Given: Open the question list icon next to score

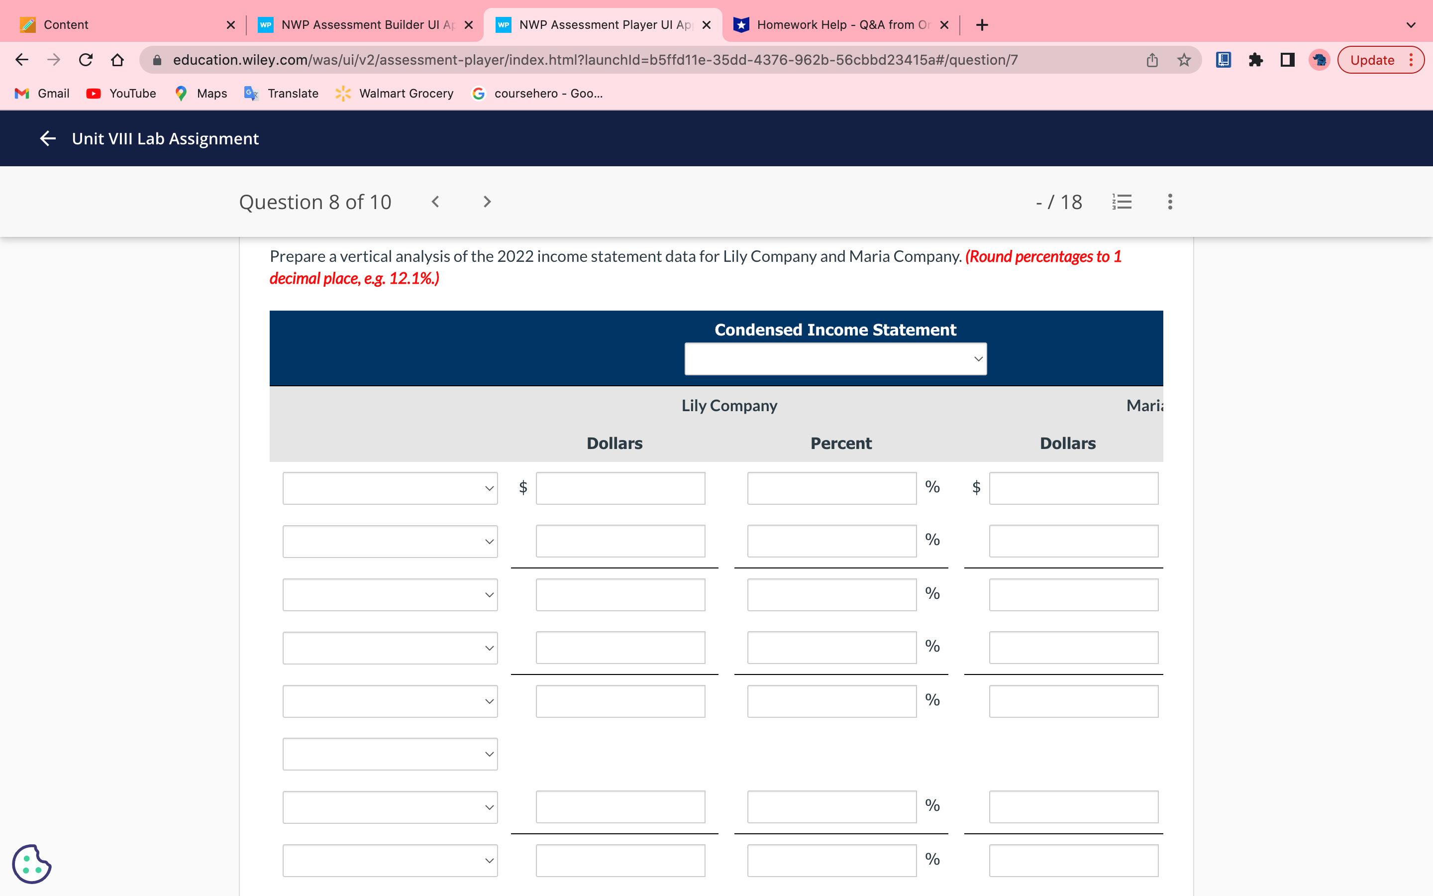Looking at the screenshot, I should [1122, 202].
